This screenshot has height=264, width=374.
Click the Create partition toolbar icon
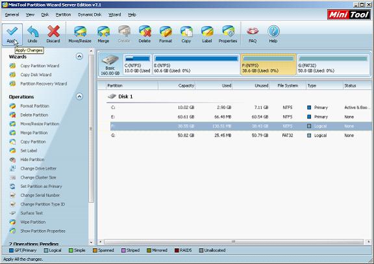pos(124,34)
